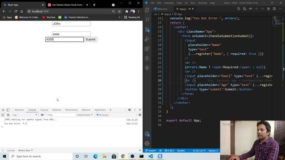Image resolution: width=285 pixels, height=160 pixels.
Task: Switch to the Sources tab in DevTools
Action: [x=44, y=110]
